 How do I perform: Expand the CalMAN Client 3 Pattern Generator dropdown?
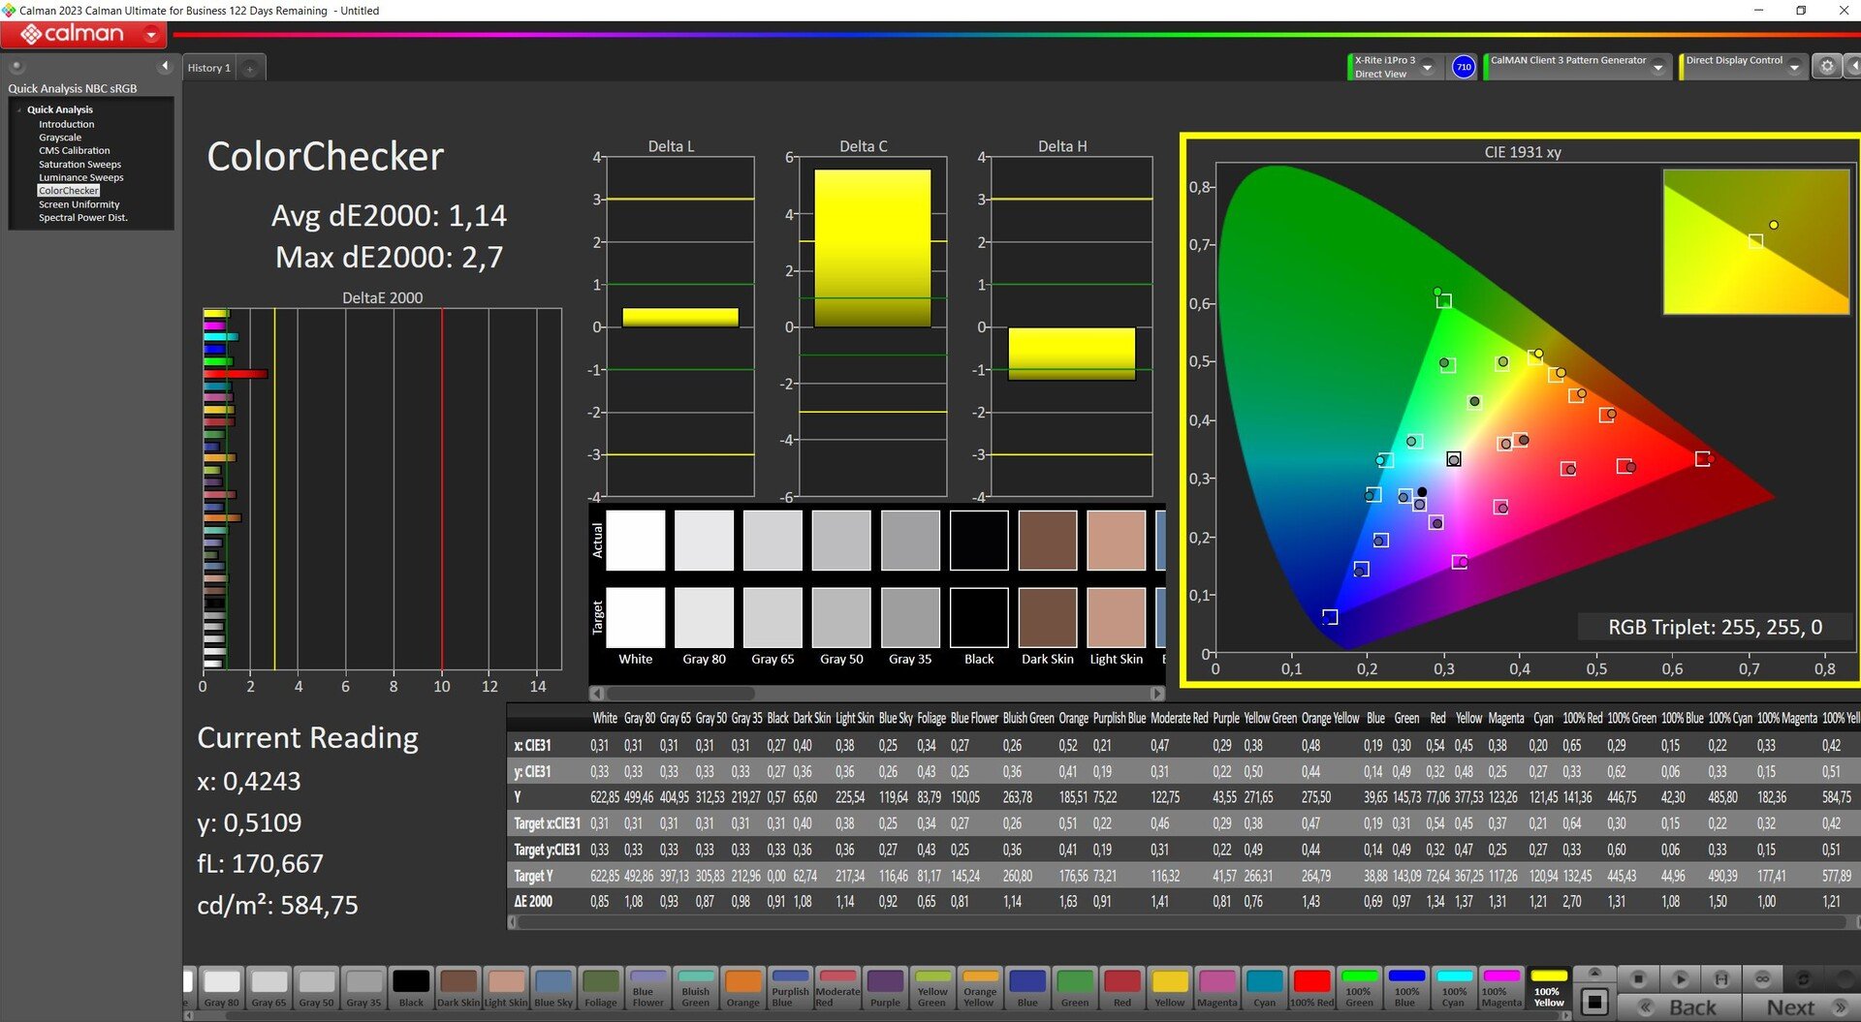(1658, 67)
